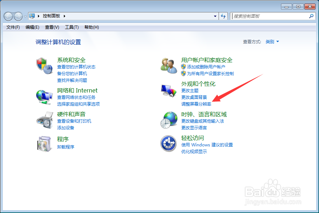Open recent pages dropdown next to forward button
This screenshot has width=319, height=213.
tap(25, 16)
